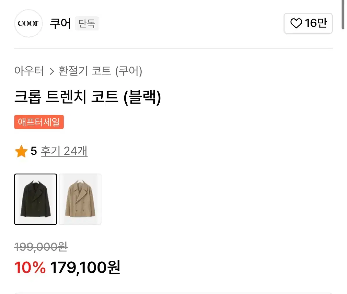Image resolution: width=347 pixels, height=294 pixels.
Task: Open the 쿠어 brand name link
Action: click(x=60, y=23)
